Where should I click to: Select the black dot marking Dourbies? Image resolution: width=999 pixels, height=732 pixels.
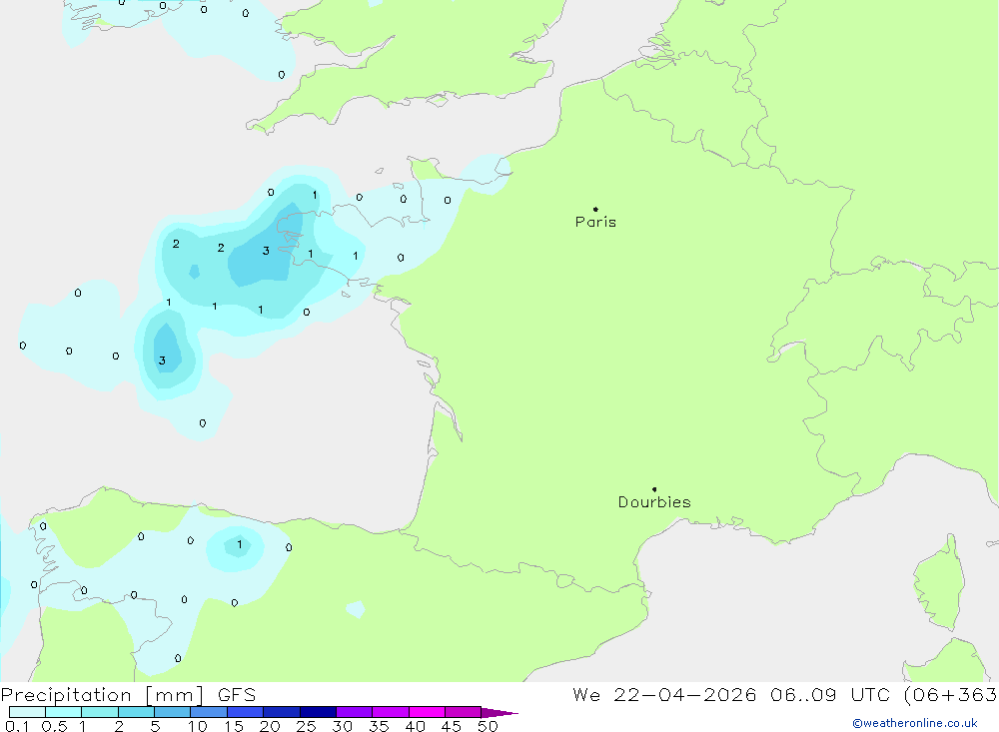(x=654, y=489)
